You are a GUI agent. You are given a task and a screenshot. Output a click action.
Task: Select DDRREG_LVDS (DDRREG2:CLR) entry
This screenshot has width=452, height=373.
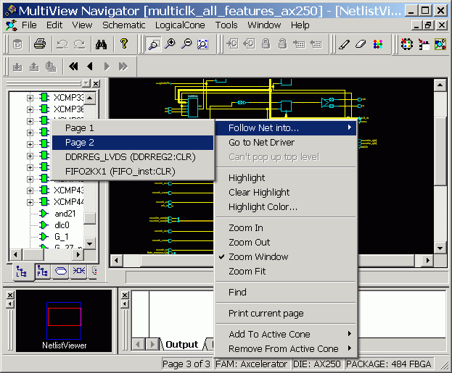(x=133, y=157)
